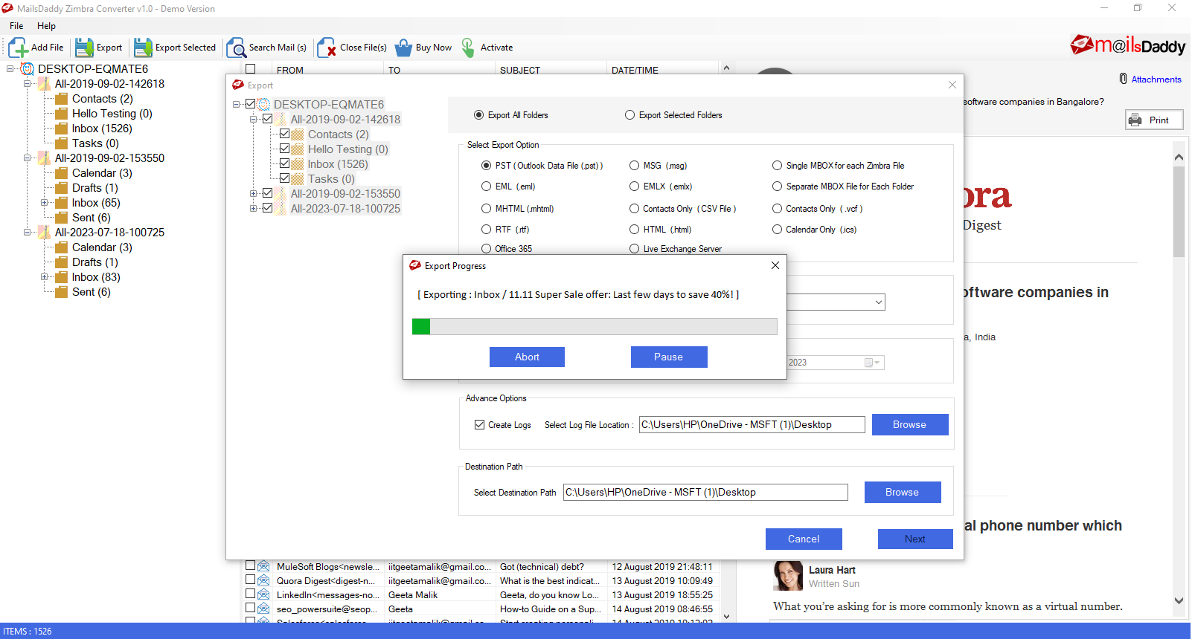1195x639 pixels.
Task: Click the Contacts (2) folder icon in main tree
Action: tap(62, 99)
